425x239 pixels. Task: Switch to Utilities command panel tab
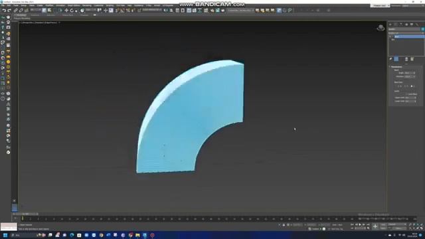click(x=417, y=25)
